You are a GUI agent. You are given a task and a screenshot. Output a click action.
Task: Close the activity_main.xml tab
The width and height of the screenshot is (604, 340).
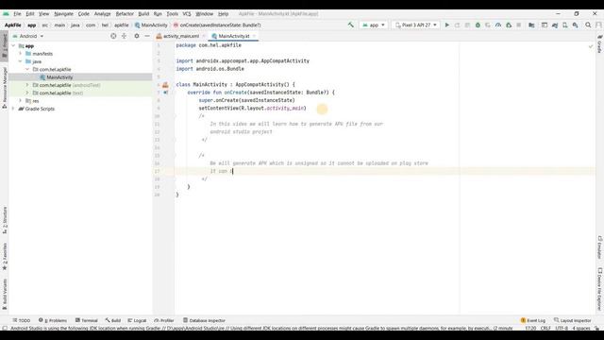(x=204, y=36)
